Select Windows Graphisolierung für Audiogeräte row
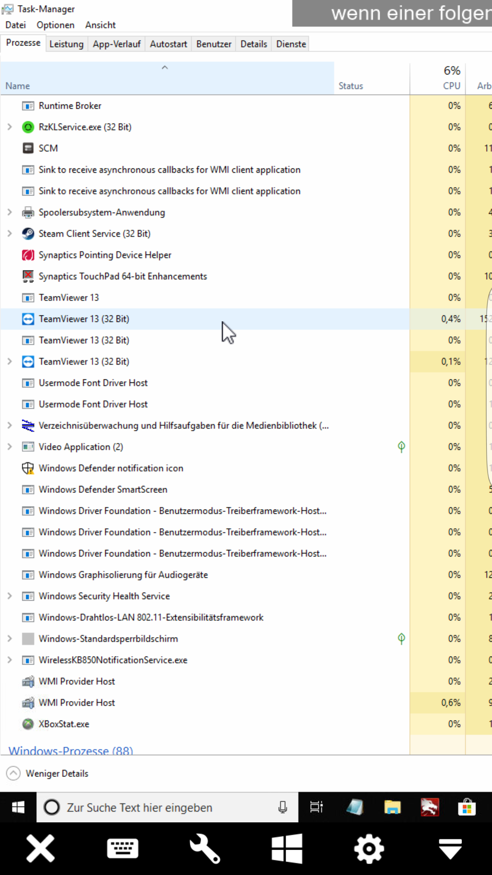492x875 pixels. (x=246, y=575)
